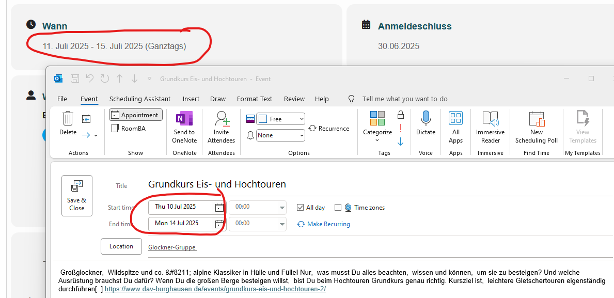Click the Save & Close button
Image resolution: width=614 pixels, height=298 pixels.
click(x=77, y=196)
